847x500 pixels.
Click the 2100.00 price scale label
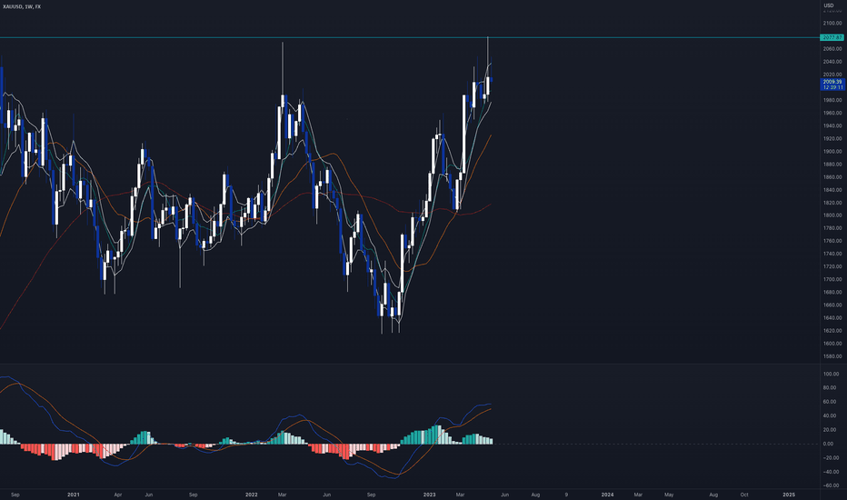(832, 24)
